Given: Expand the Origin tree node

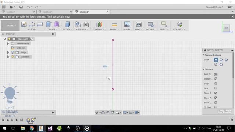Looking at the screenshot, I should (8, 52).
